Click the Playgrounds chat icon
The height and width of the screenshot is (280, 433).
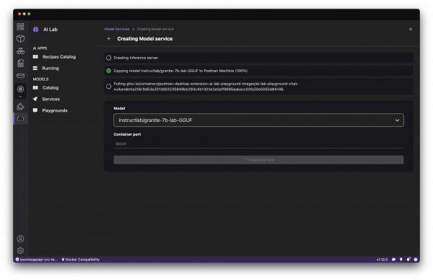tap(35, 110)
